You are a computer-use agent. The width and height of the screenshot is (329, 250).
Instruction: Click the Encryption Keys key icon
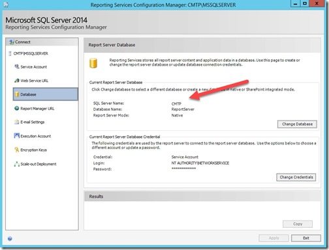[x=17, y=150]
